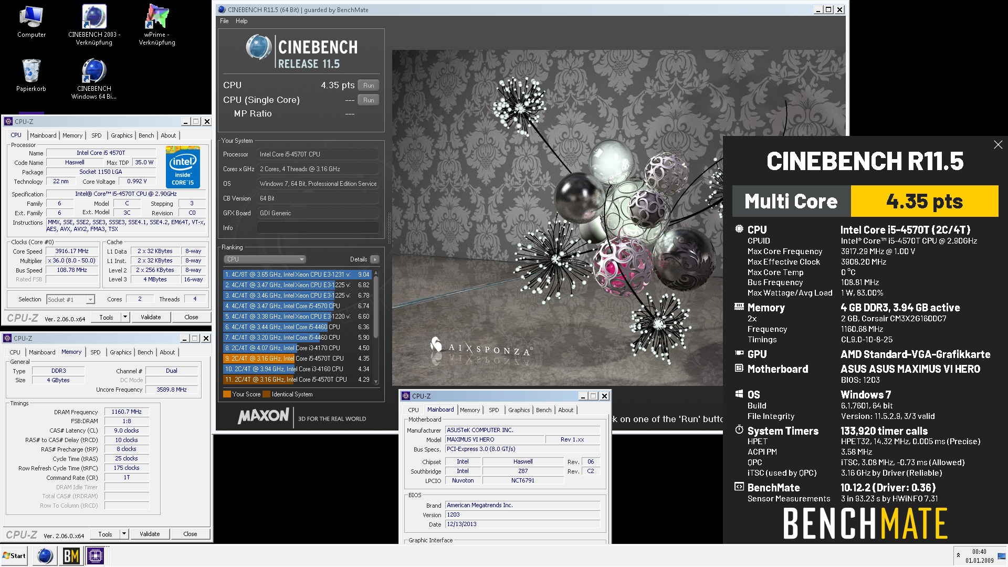The width and height of the screenshot is (1008, 567).
Task: Click the Cinebench sphere logo
Action: 259,47
